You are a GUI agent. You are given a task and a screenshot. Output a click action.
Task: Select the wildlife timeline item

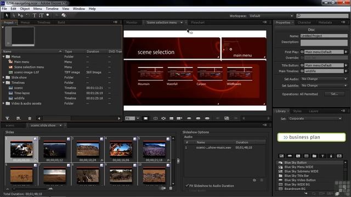click(19, 99)
